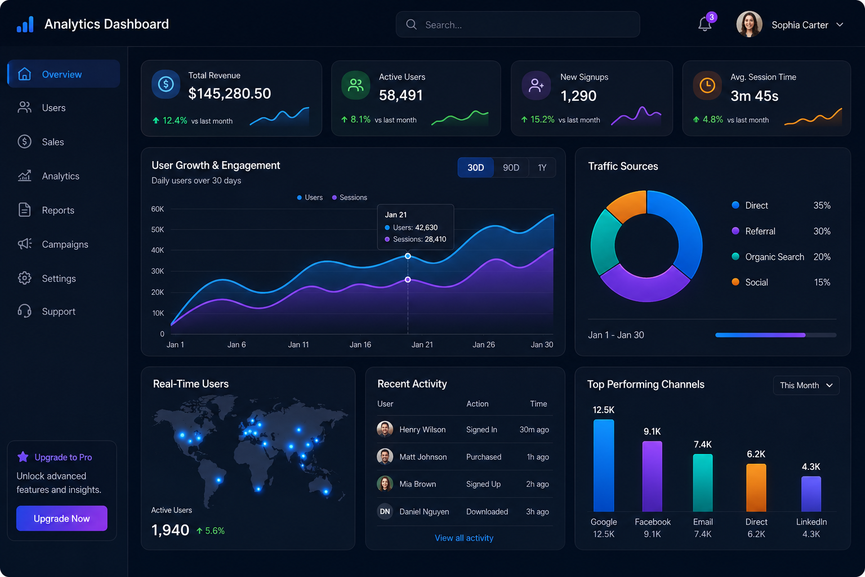Screen dimensions: 865x577
Task: Click the purple Referral donut segment
Action: pos(645,287)
